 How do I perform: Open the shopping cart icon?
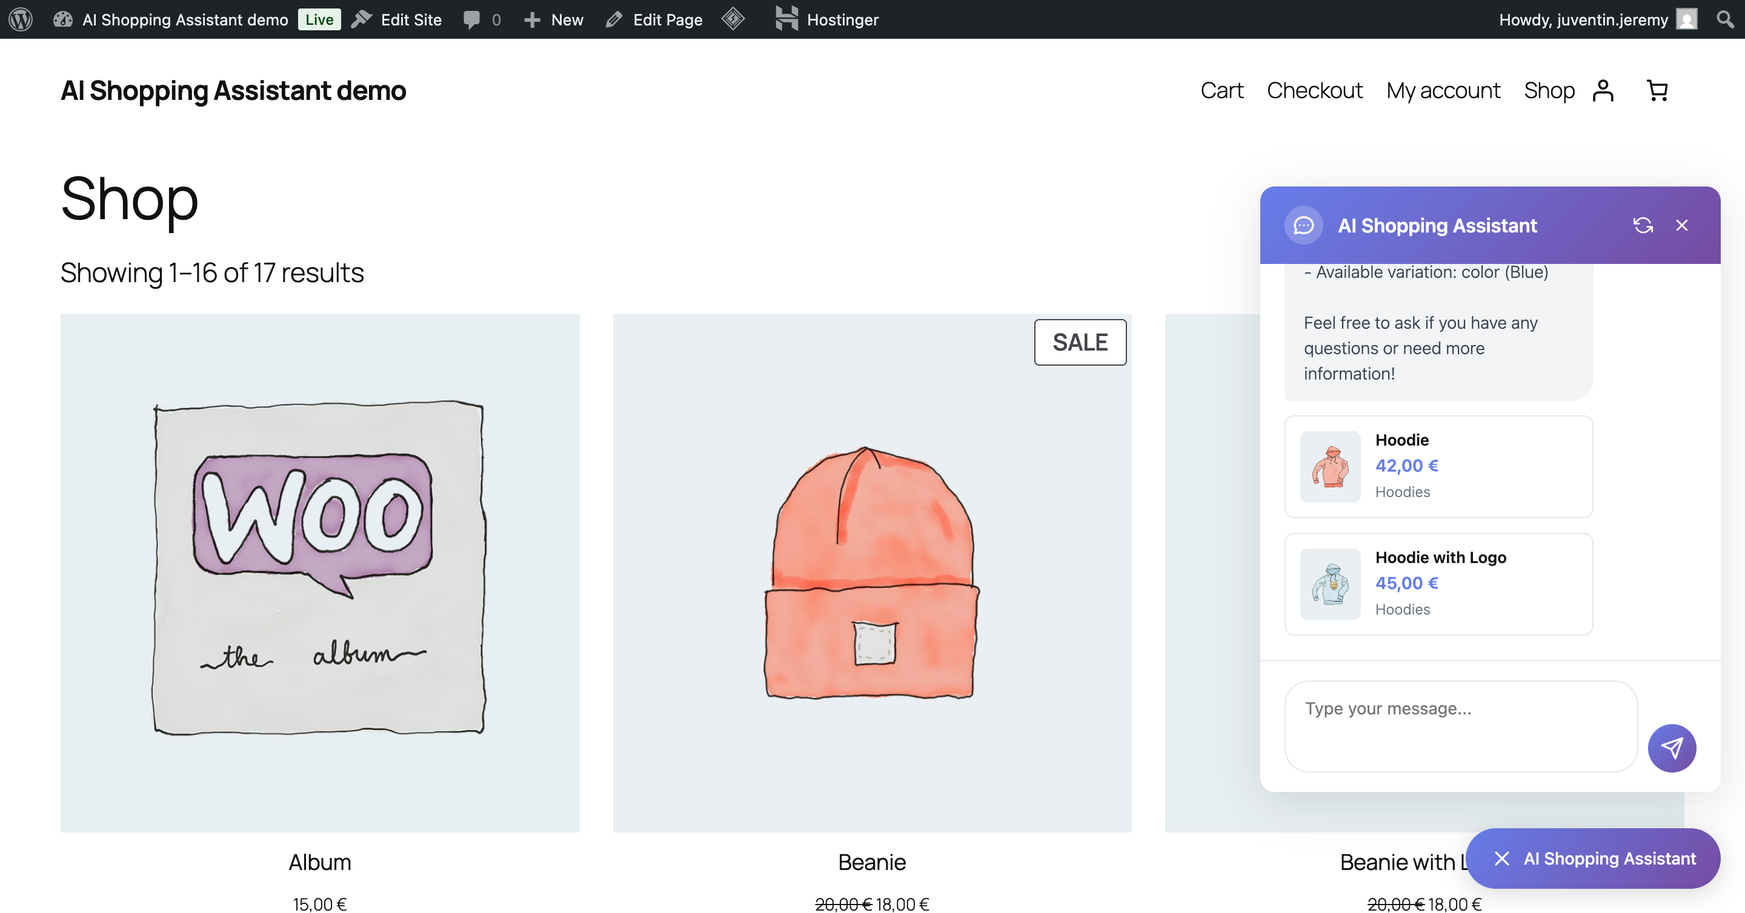pyautogui.click(x=1658, y=90)
